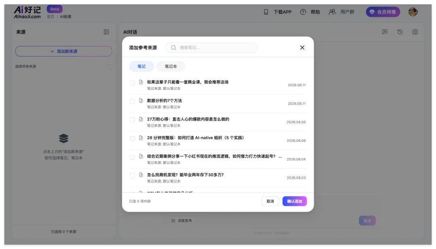Screen dimensions: 436x249
Task: Collapse the 来源 panel with its icon
Action: [106, 32]
